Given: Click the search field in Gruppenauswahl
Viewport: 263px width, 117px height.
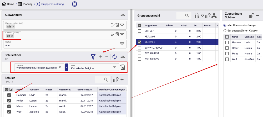Looking at the screenshot, I should click(x=184, y=16).
